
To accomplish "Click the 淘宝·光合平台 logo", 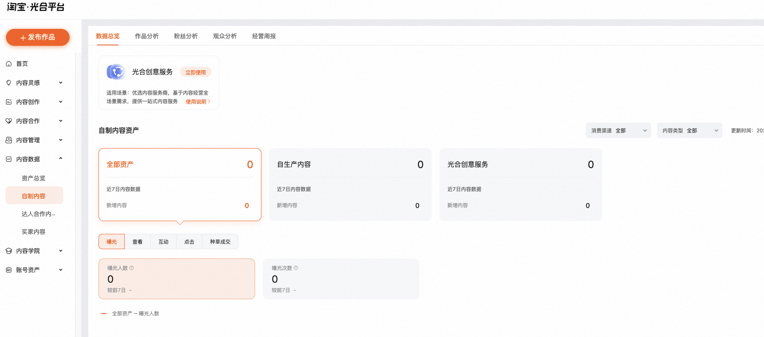I will coord(36,7).
